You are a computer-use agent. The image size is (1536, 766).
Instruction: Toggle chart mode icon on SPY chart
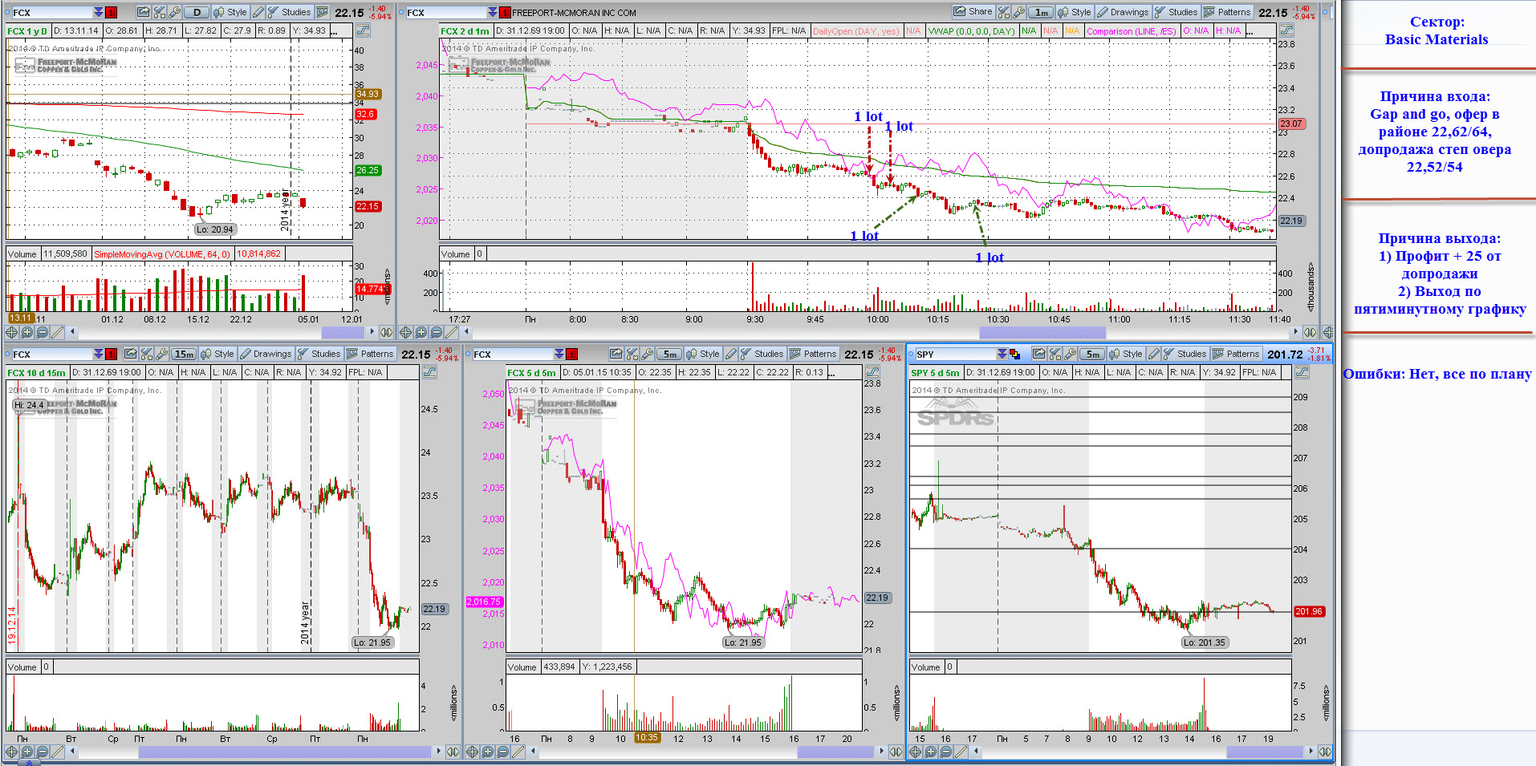pyautogui.click(x=1302, y=372)
